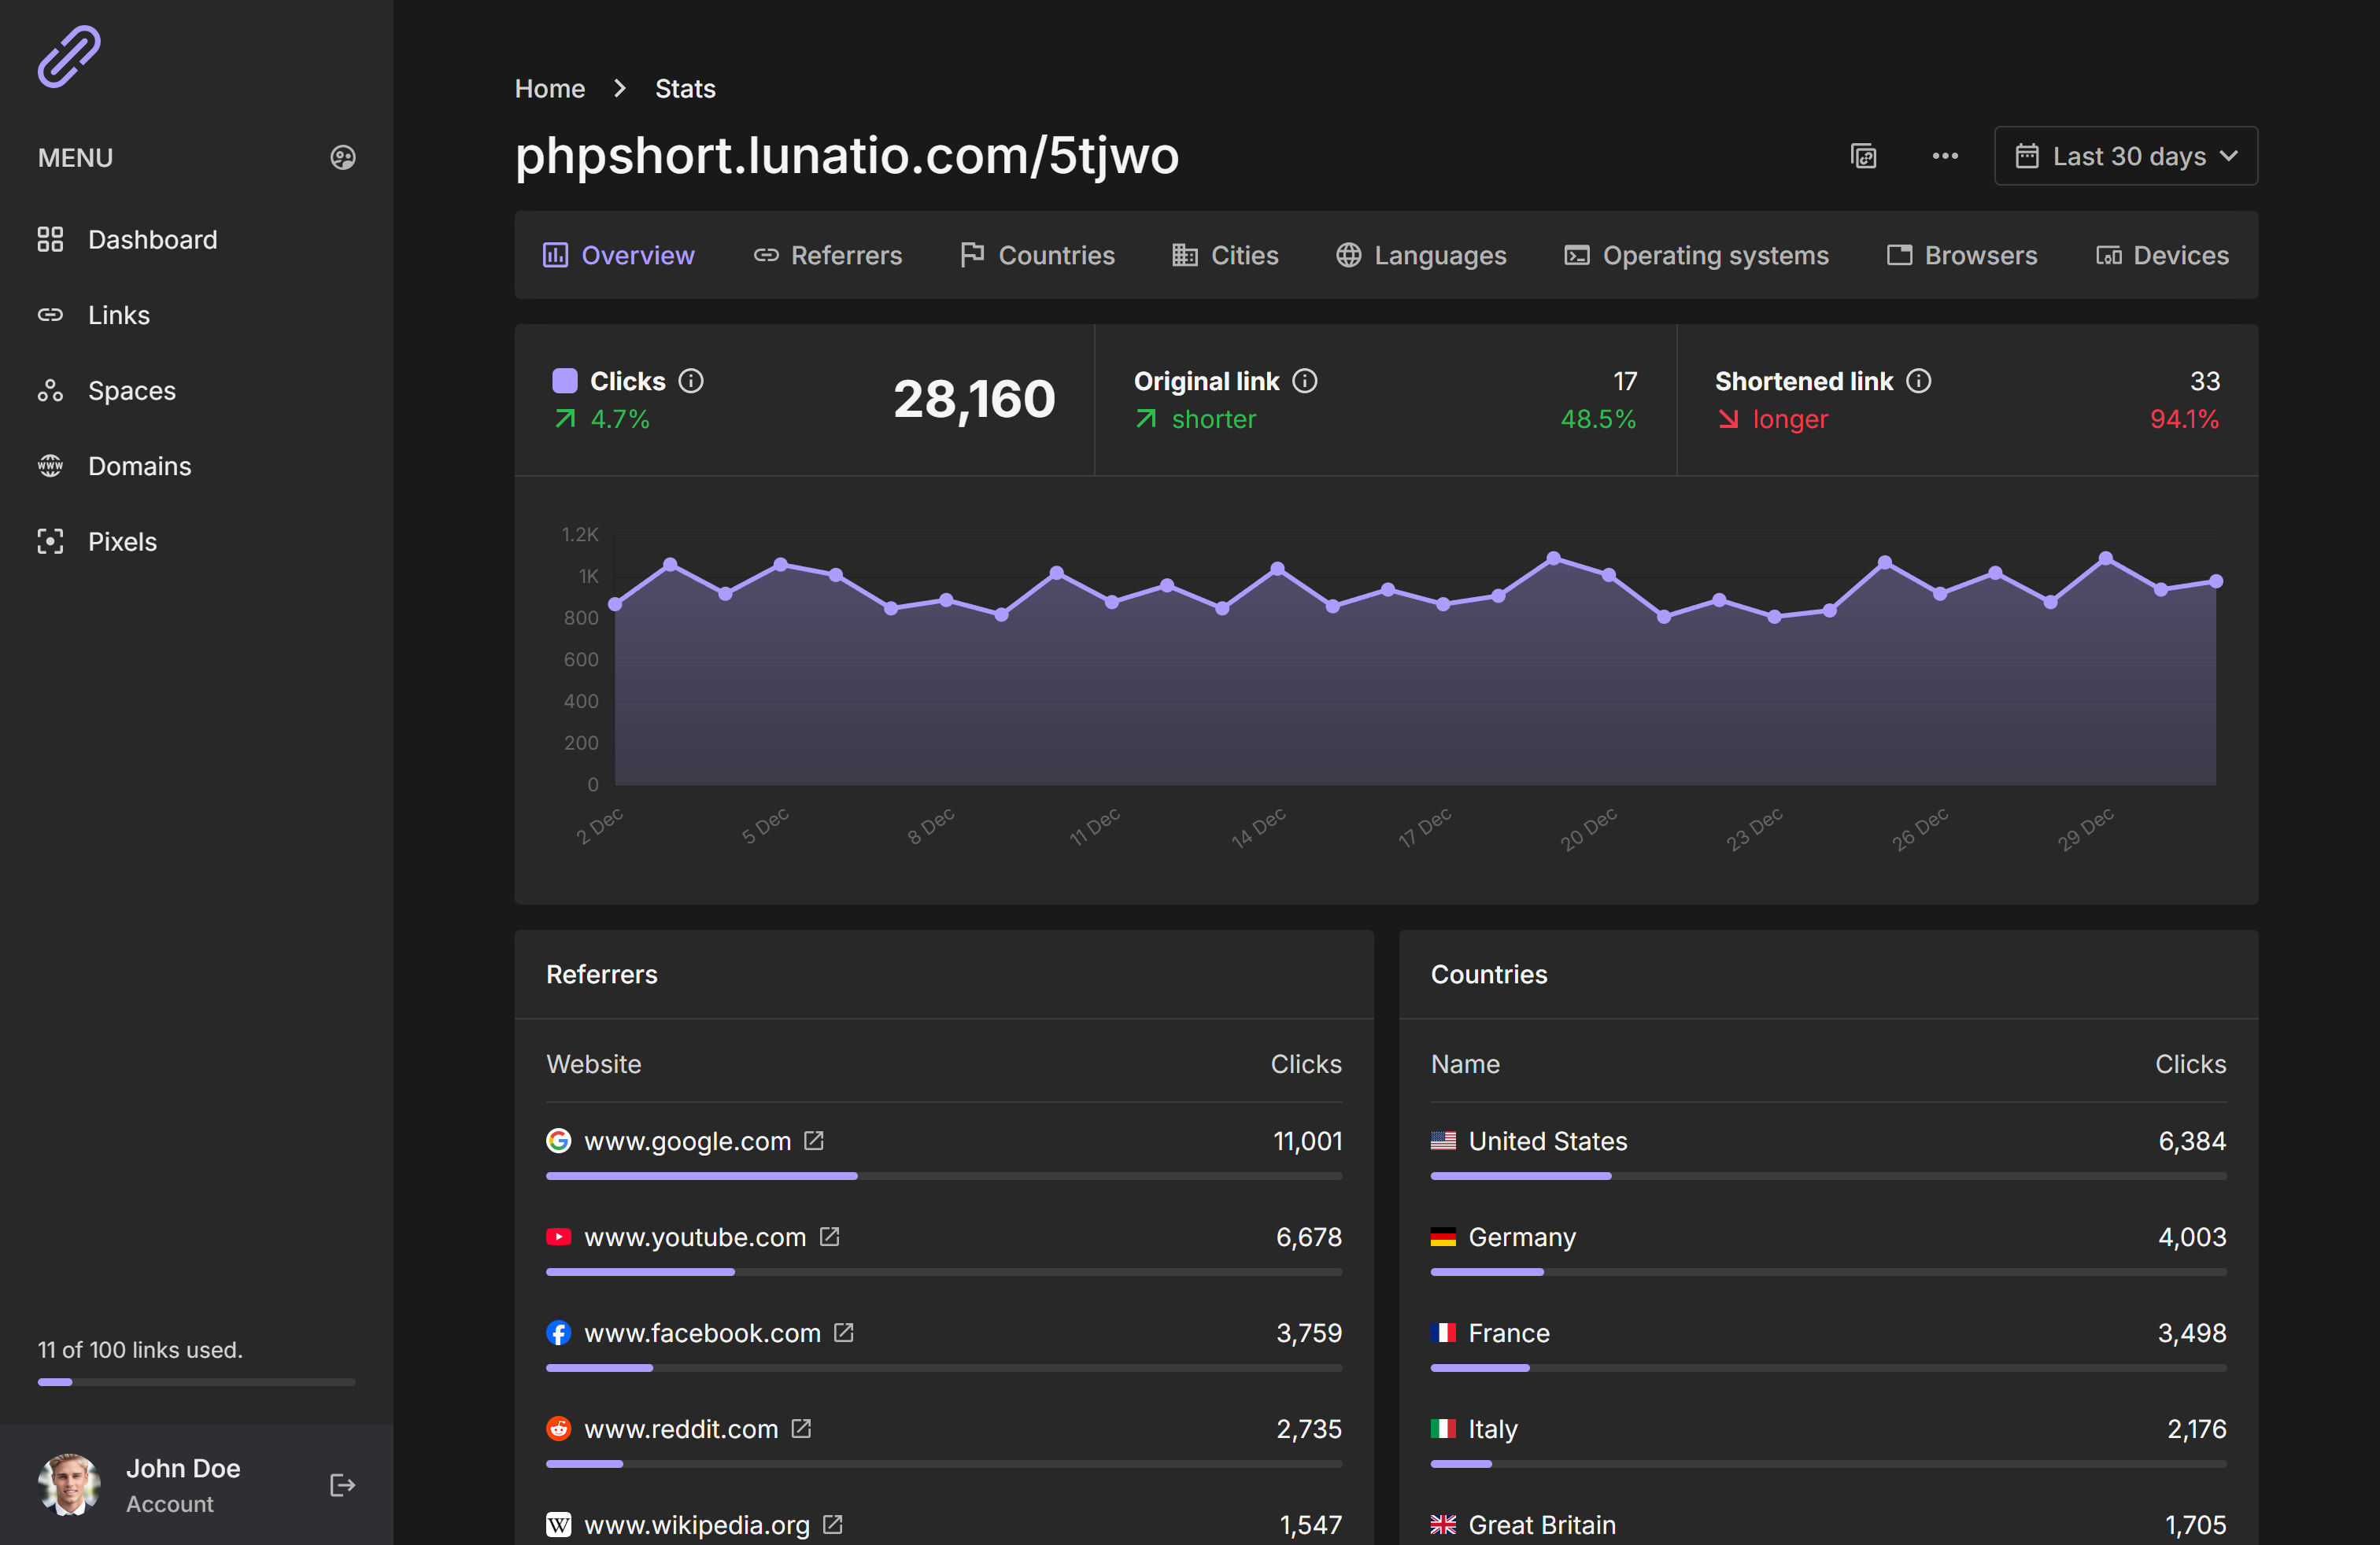The width and height of the screenshot is (2380, 1545).
Task: Click the logout icon next to John Doe
Action: point(342,1485)
